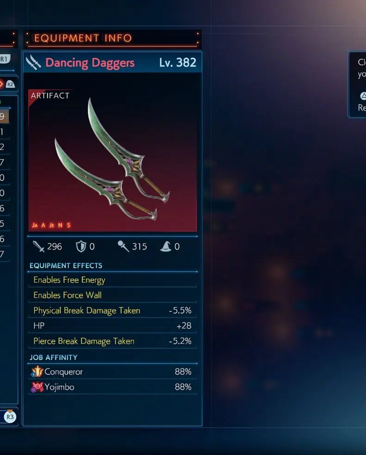Select Pierce Break Damage Taken row
Image resolution: width=366 pixels, height=455 pixels.
(112, 341)
